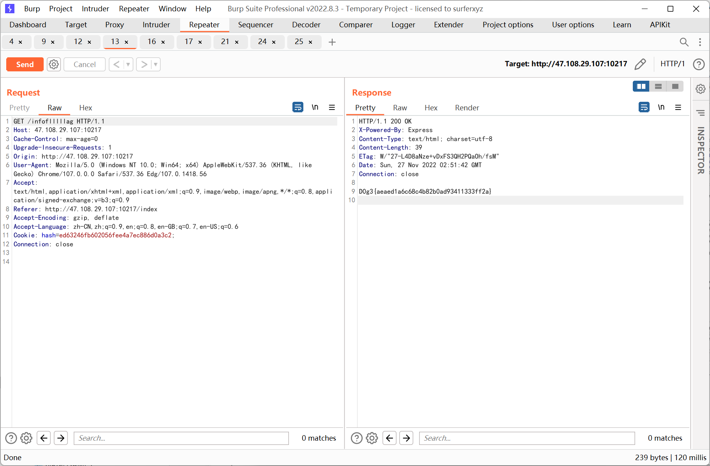
Task: Switch to top-bottom layout view
Action: point(658,86)
